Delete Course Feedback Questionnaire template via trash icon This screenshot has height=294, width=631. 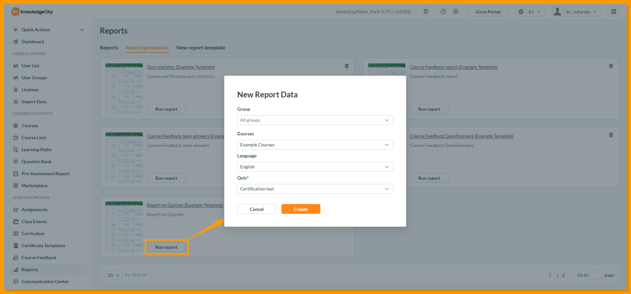coord(611,135)
